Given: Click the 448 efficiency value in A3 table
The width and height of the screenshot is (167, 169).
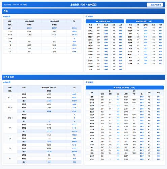Looking at the screenshot, I should (x=158, y=159).
